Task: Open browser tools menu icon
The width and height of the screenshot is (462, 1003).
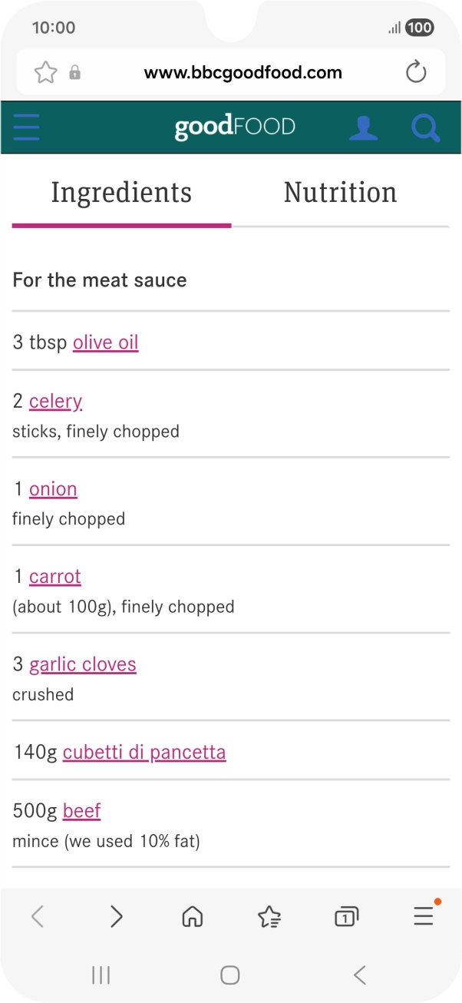Action: pos(424,915)
